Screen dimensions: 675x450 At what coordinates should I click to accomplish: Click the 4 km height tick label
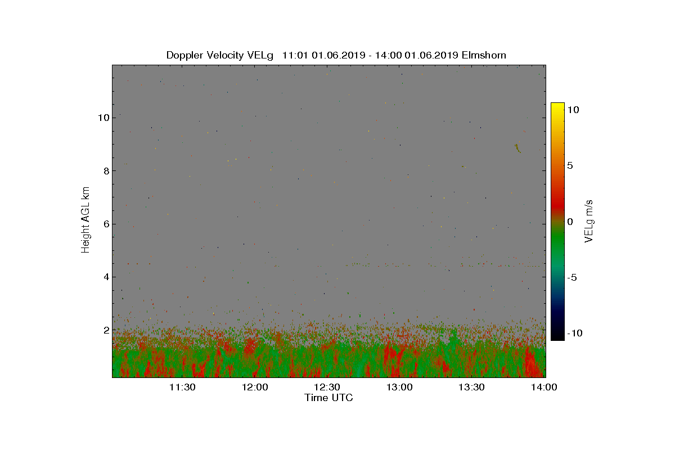105,277
